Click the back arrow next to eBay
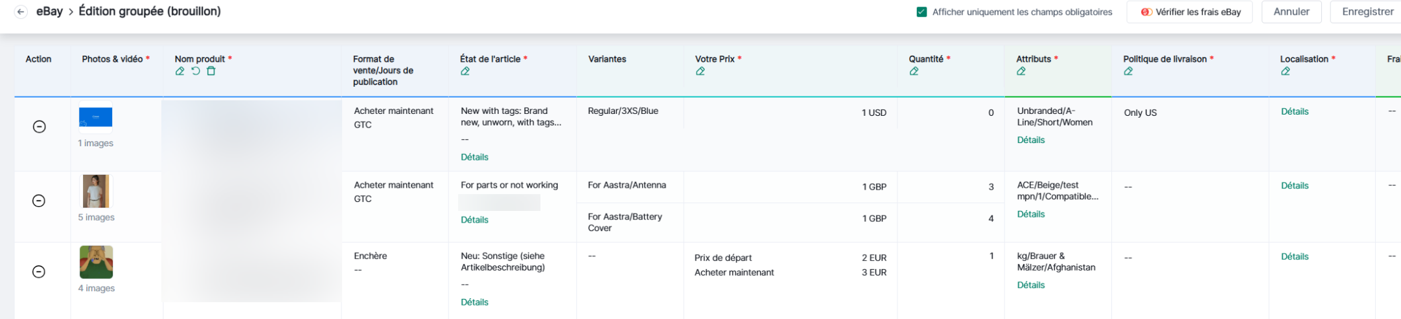 point(21,12)
